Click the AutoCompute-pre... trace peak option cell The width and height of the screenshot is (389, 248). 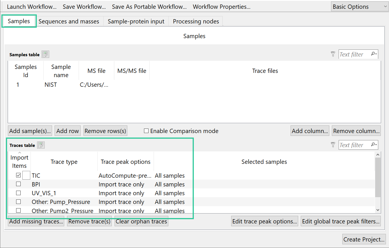(126, 175)
